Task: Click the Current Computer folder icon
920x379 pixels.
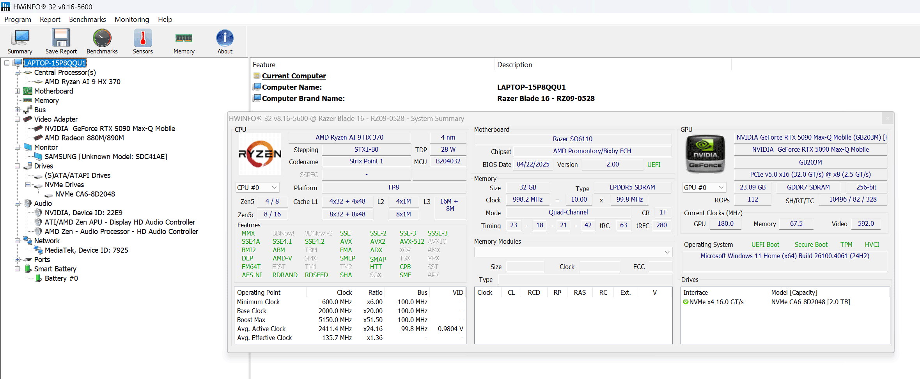Action: click(x=256, y=76)
